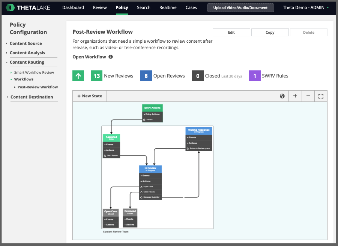Click the Delete button
Screen dimensions: 338x246
point(309,32)
